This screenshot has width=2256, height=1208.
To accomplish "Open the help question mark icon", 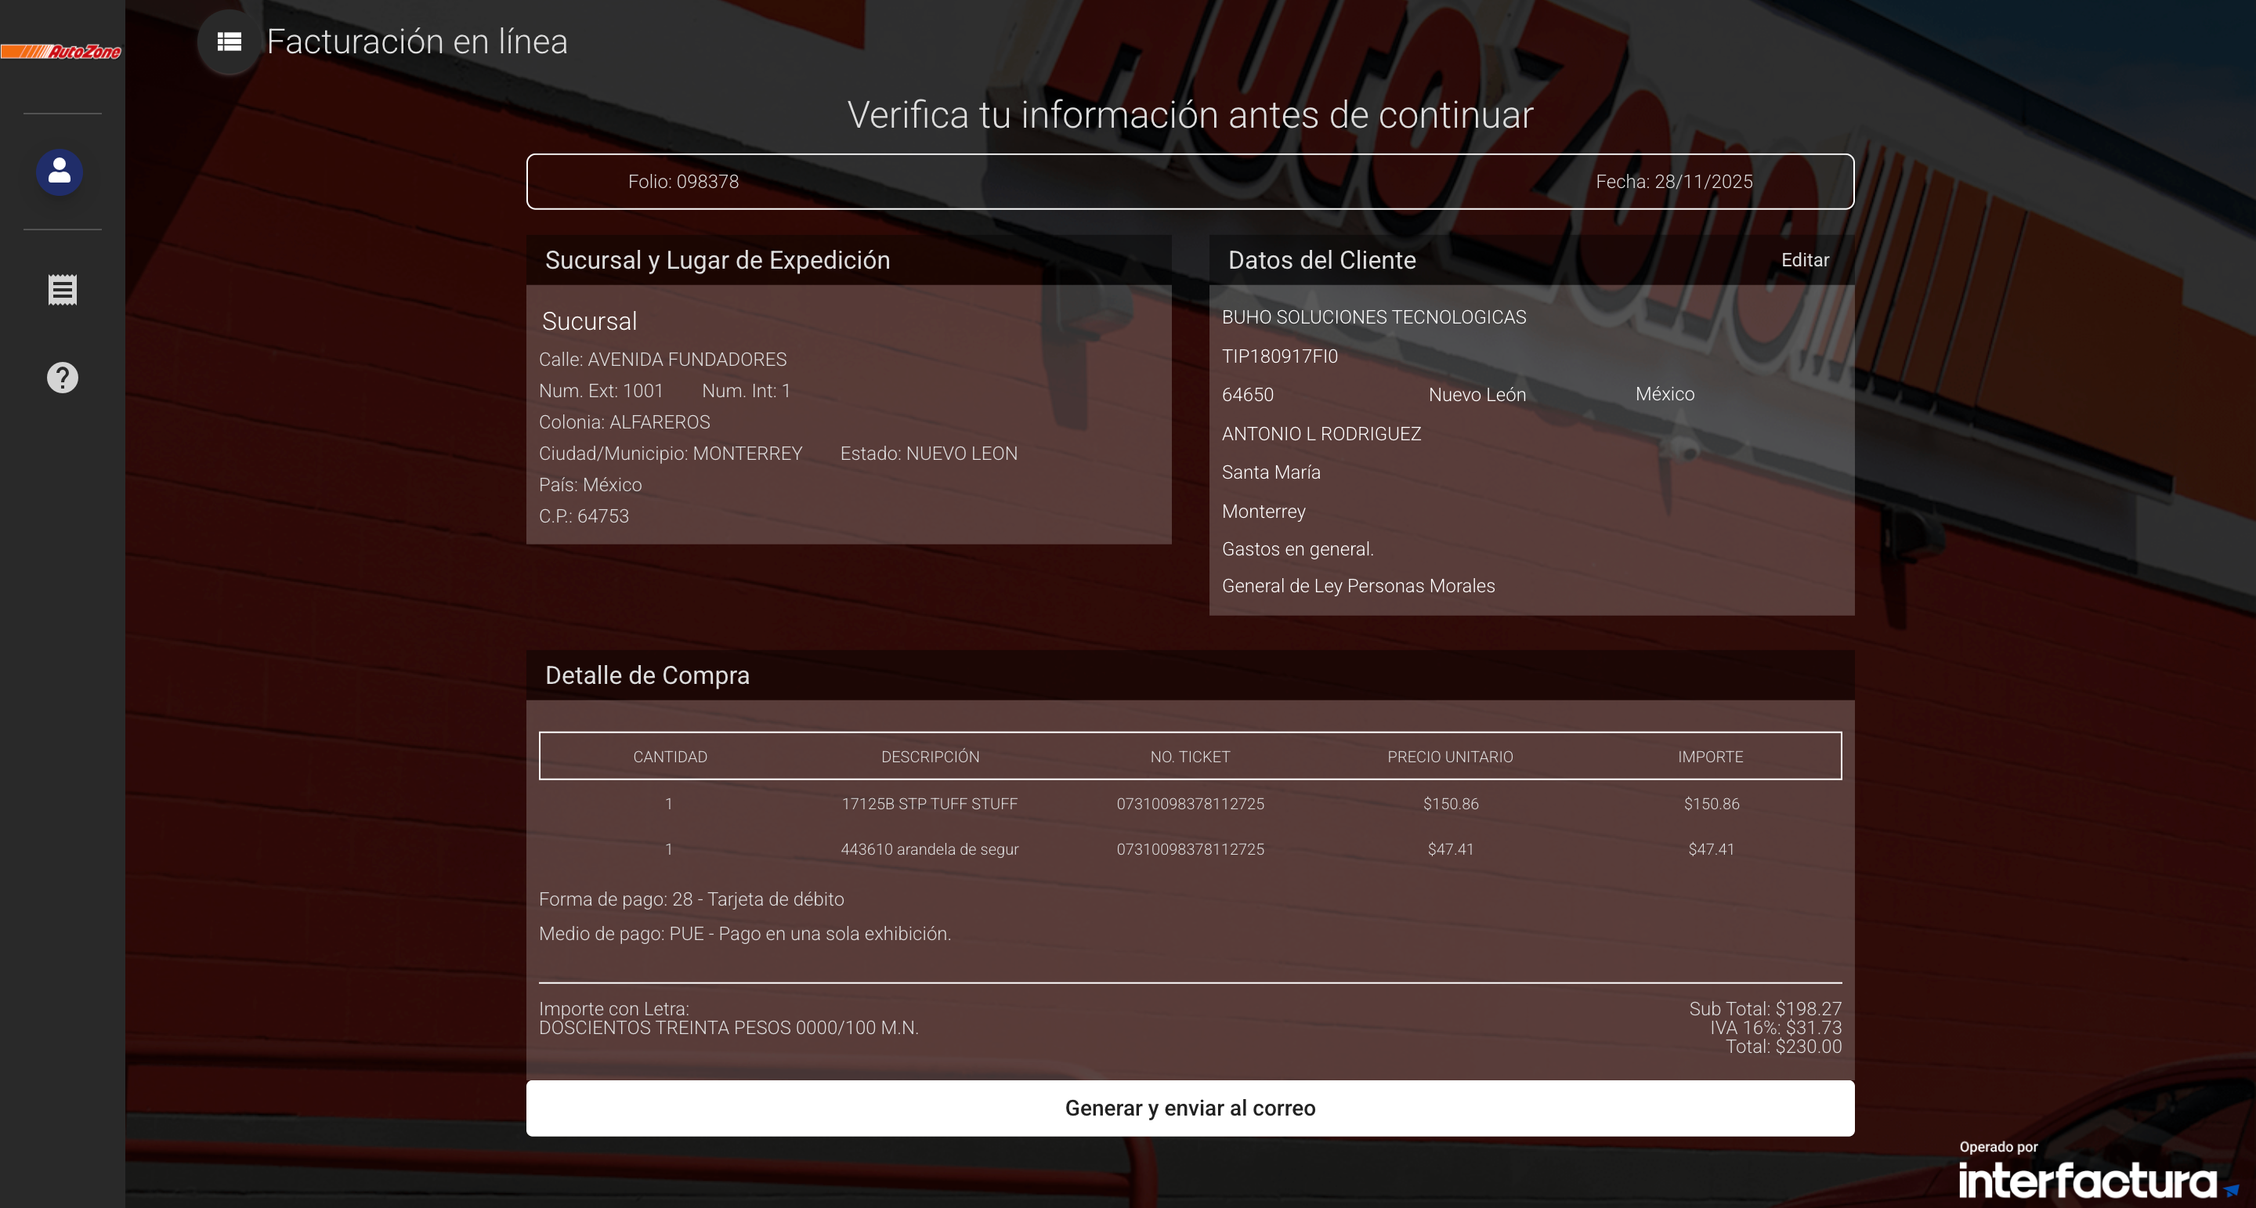I will (62, 378).
